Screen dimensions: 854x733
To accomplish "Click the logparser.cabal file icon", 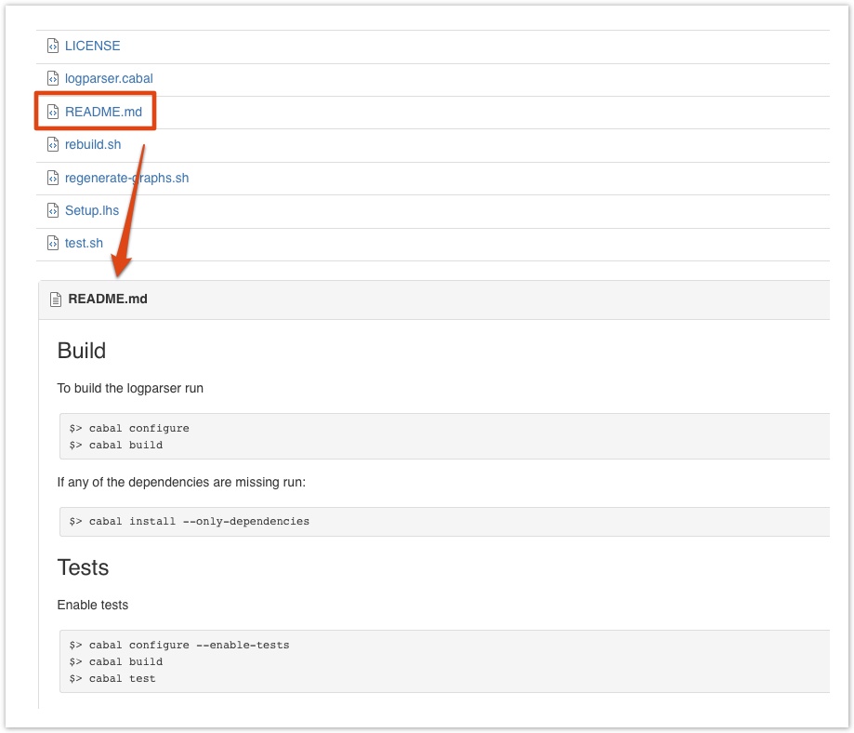I will [53, 78].
